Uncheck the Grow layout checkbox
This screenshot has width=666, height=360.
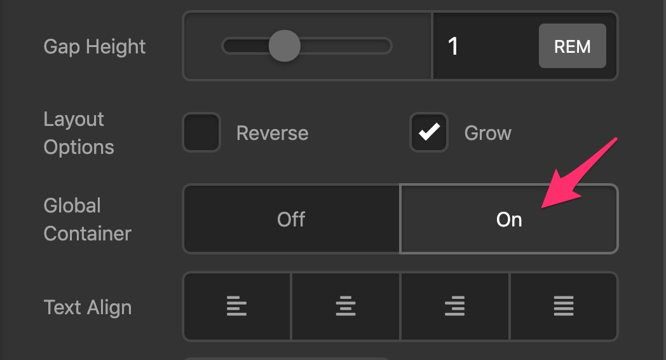click(429, 132)
